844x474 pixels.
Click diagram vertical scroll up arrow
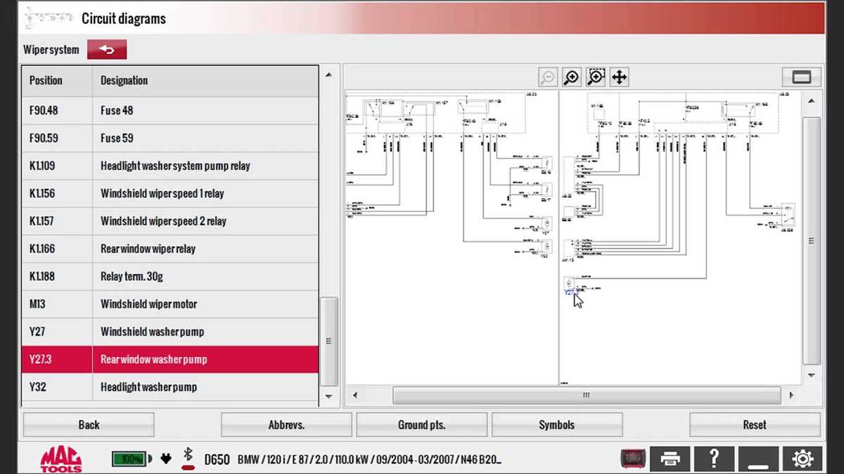click(x=812, y=102)
